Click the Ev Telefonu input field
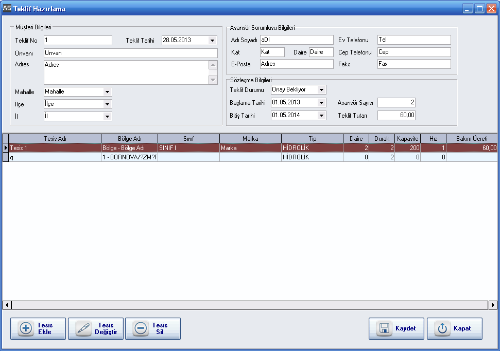Image resolution: width=500 pixels, height=351 pixels. coord(414,40)
